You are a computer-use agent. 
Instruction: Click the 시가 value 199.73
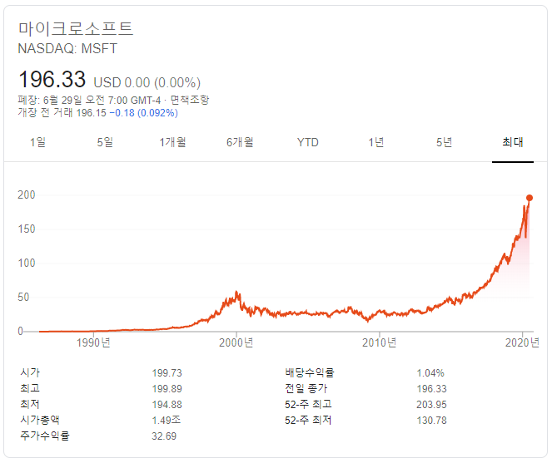167,373
